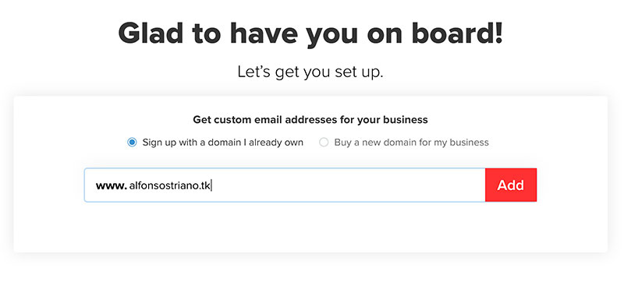The height and width of the screenshot is (282, 624).
Task: Click 'Get custom email addresses for your business' title
Action: point(310,119)
